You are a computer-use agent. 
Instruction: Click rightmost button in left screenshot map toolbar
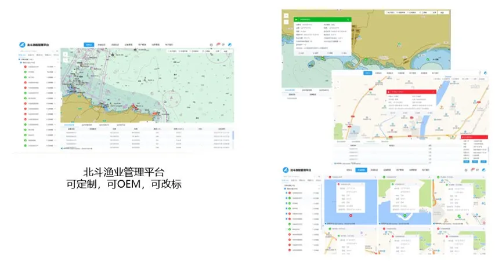pyautogui.click(x=226, y=51)
